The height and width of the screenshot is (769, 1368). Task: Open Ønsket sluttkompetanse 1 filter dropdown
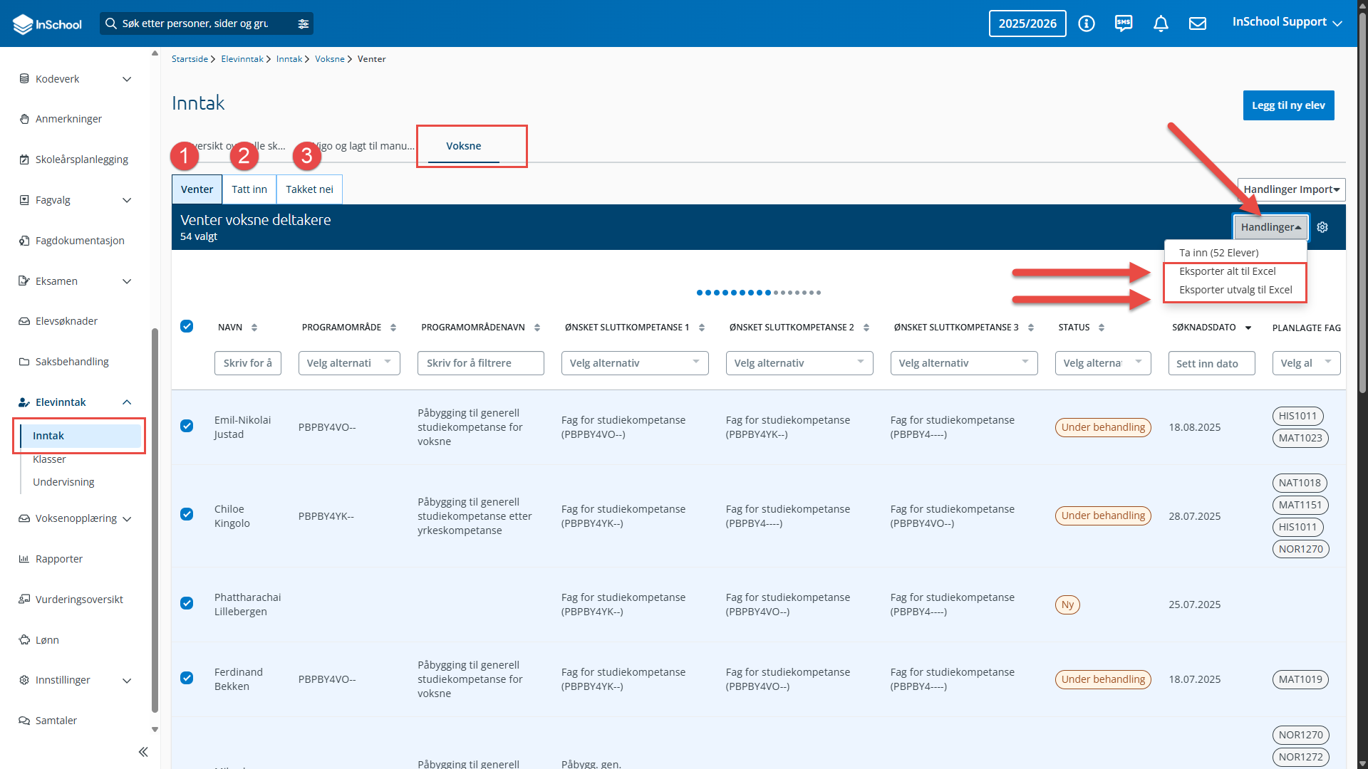(635, 363)
